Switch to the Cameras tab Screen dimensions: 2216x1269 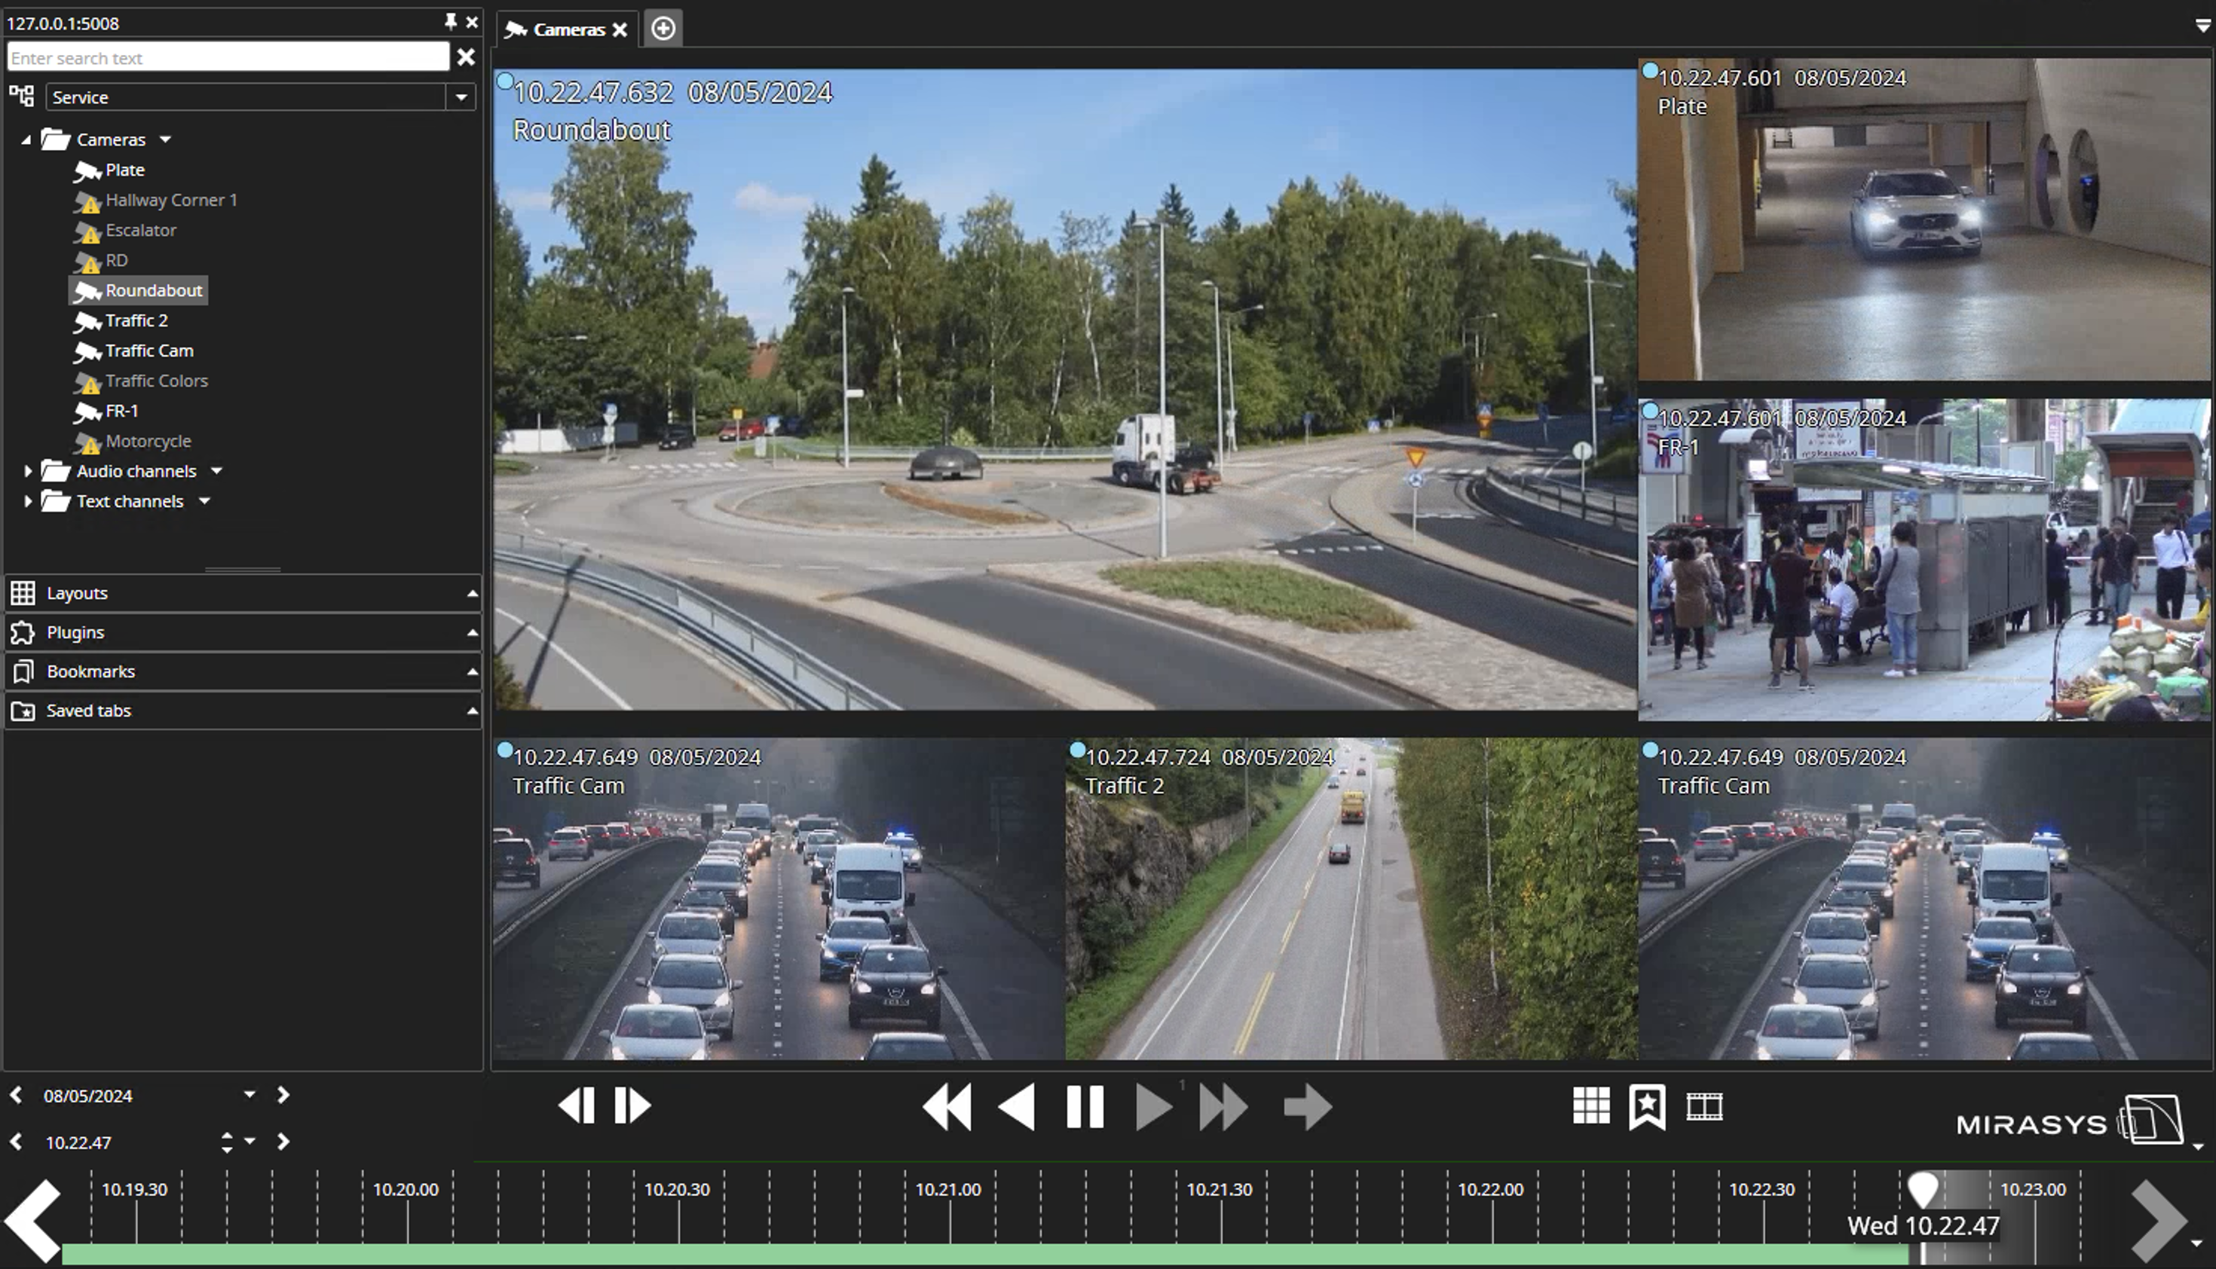[568, 29]
